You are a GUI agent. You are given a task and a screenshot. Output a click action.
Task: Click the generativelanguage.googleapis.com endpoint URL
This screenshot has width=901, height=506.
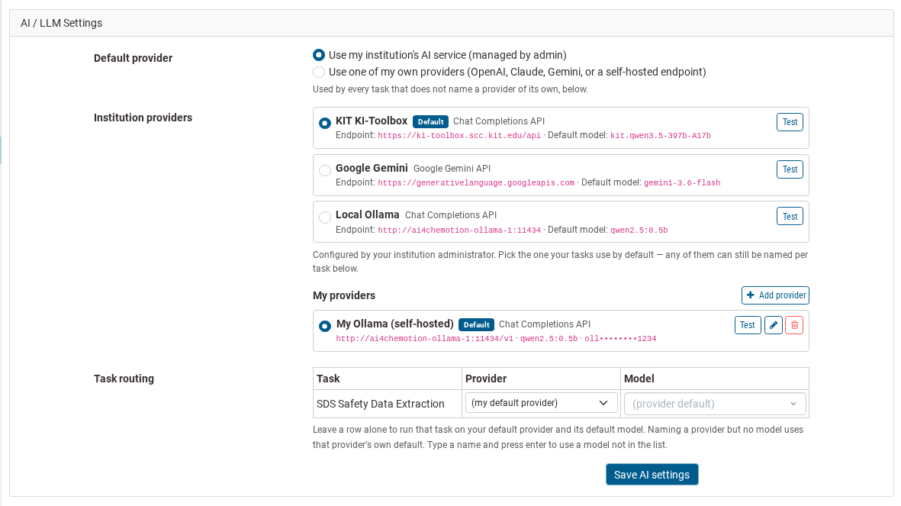tap(476, 183)
